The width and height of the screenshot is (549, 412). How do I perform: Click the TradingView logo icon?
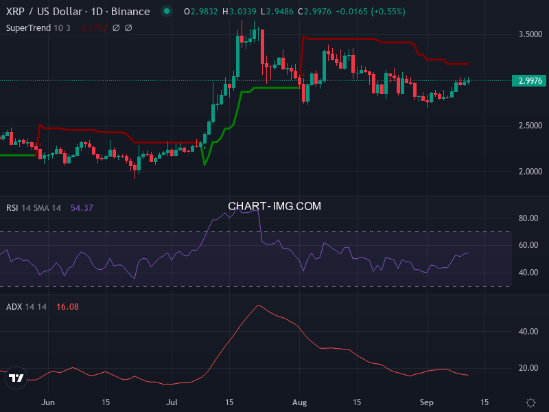(16, 378)
